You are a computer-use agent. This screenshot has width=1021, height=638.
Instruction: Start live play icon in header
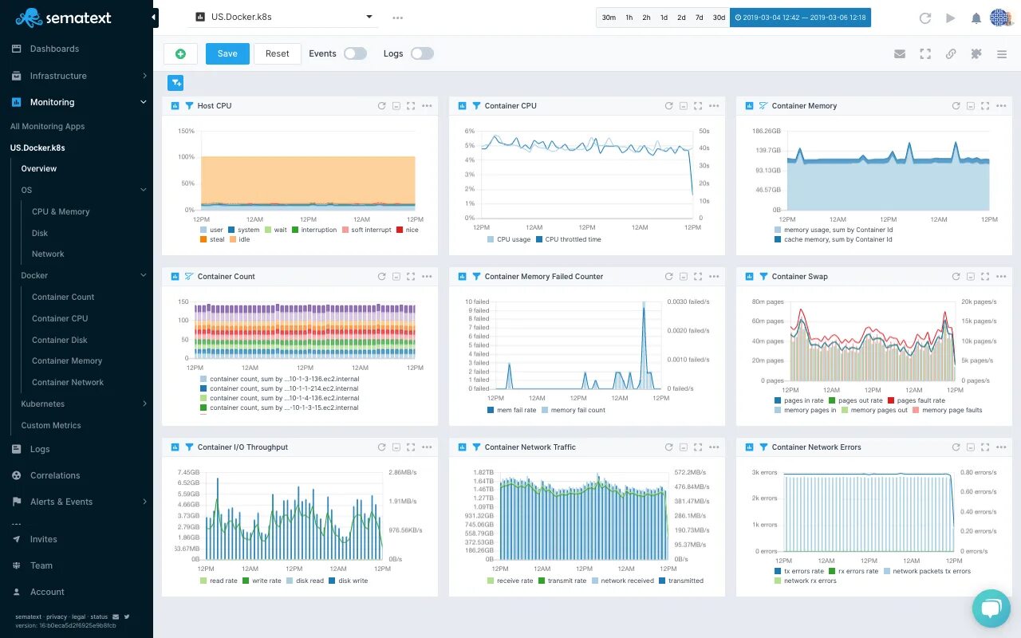pos(950,18)
